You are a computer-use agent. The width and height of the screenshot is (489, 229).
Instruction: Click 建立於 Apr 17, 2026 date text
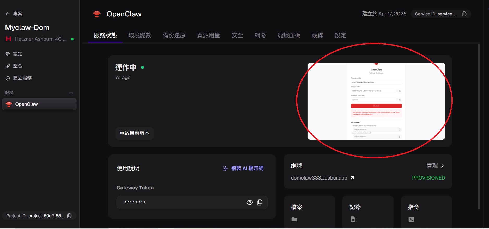click(x=384, y=14)
